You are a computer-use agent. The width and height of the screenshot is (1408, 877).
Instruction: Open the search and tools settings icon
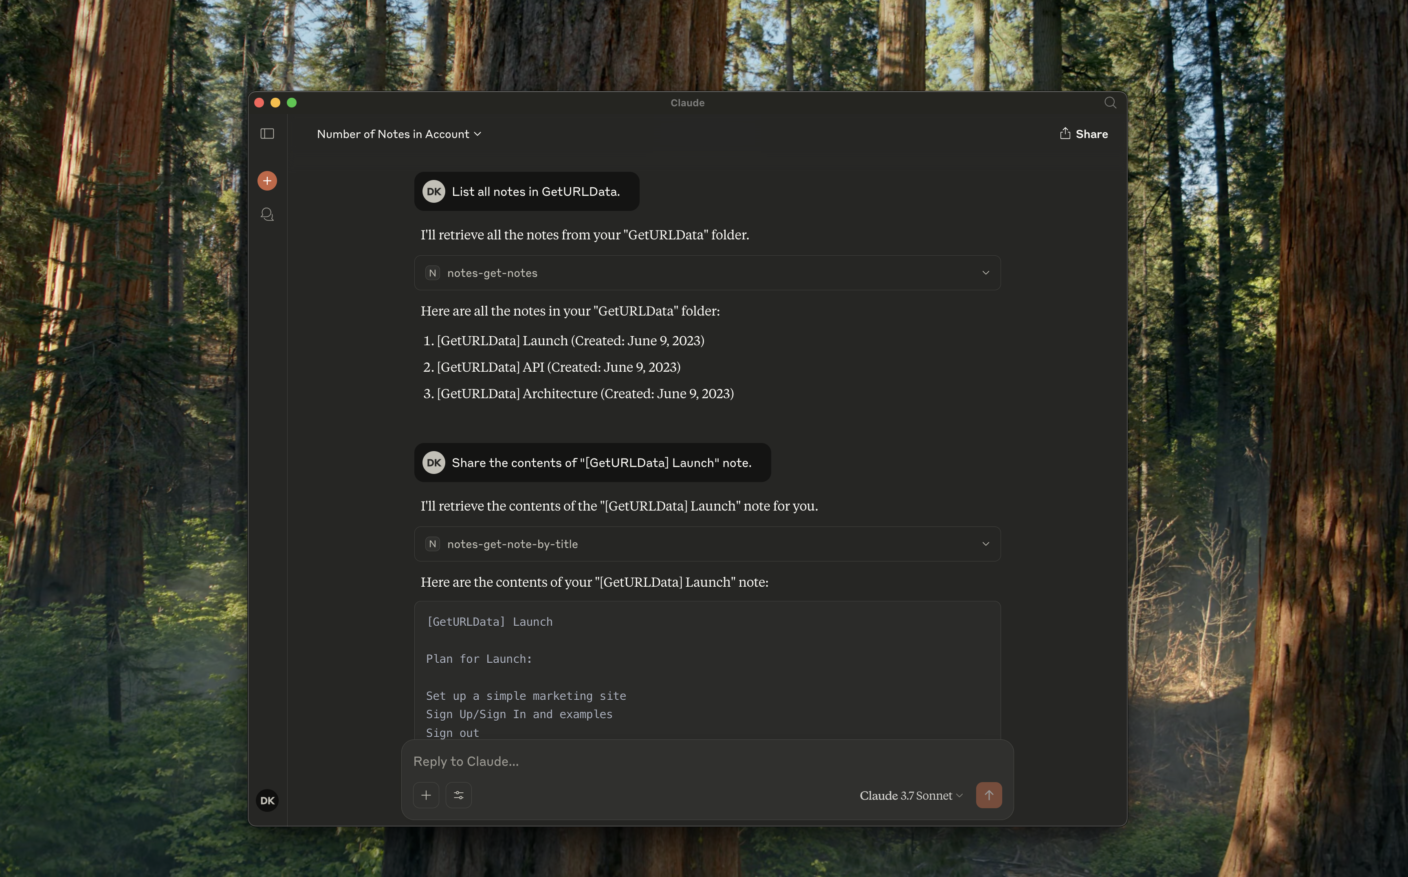coord(458,795)
